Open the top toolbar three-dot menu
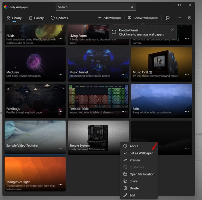Screen dimensions: 202x200 click(x=179, y=18)
